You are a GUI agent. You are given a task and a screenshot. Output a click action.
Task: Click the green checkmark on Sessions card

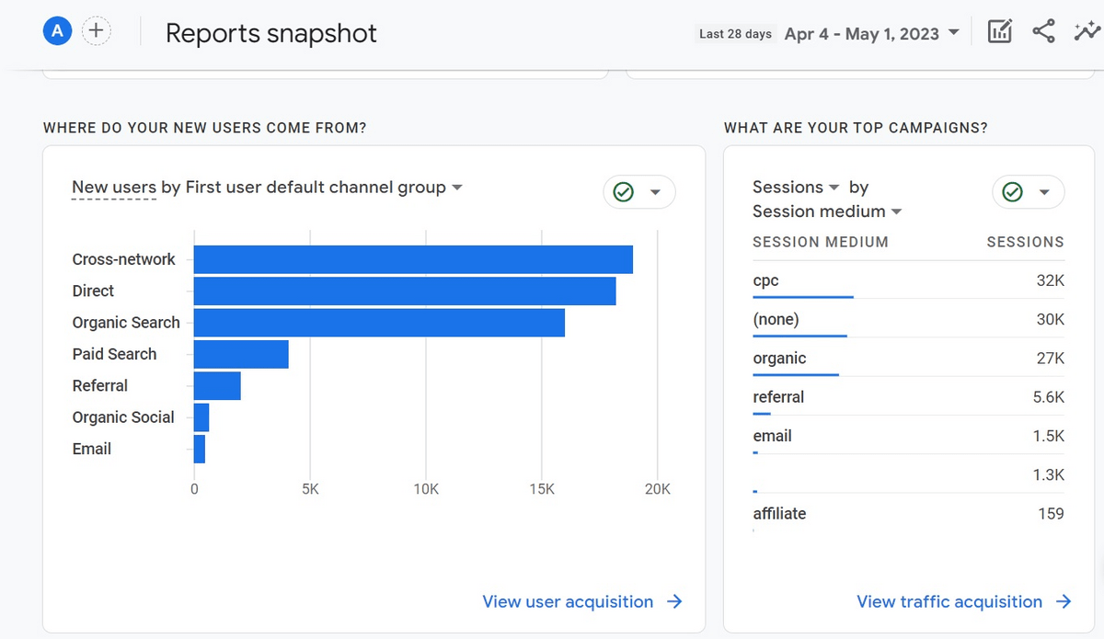coord(1013,192)
